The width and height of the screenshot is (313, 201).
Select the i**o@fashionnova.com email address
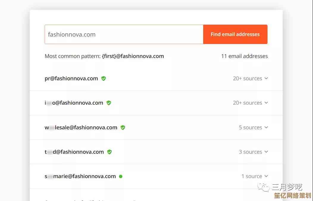coord(74,103)
